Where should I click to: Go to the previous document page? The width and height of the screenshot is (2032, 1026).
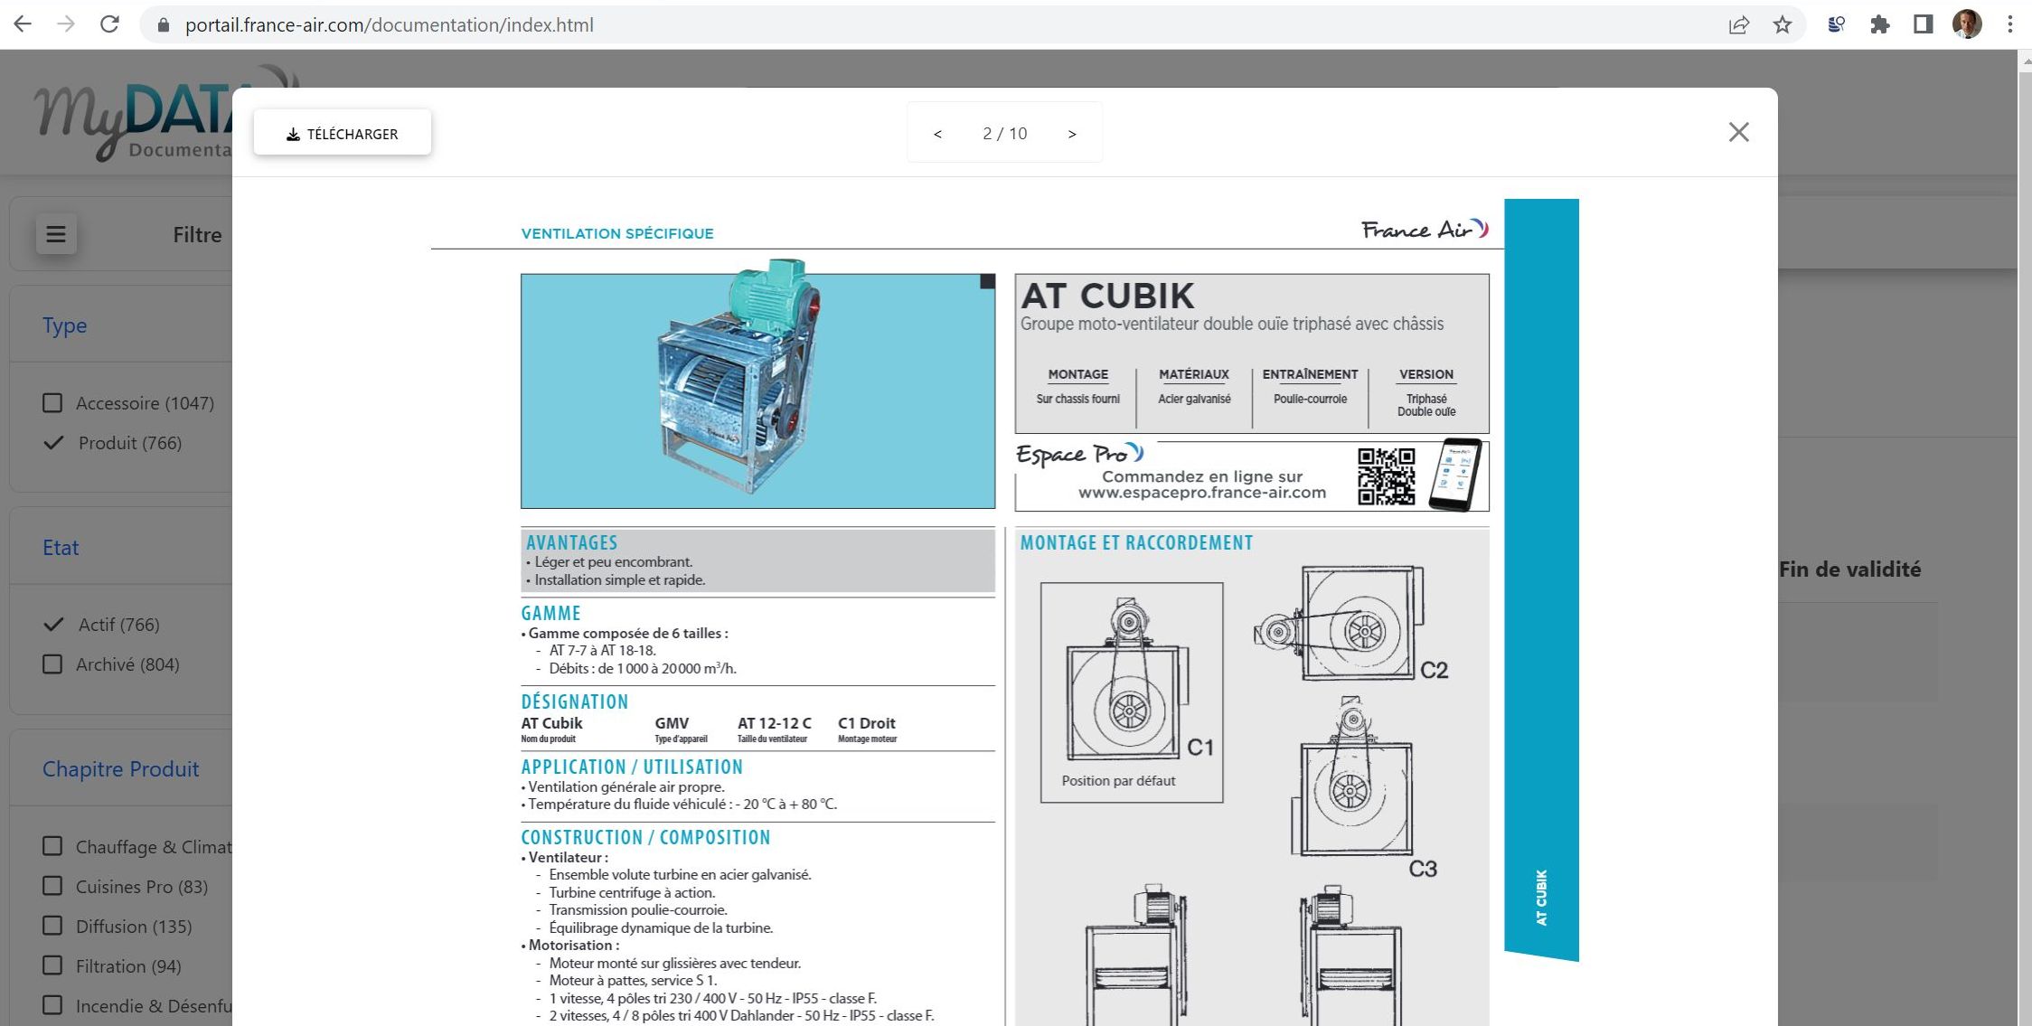937,134
